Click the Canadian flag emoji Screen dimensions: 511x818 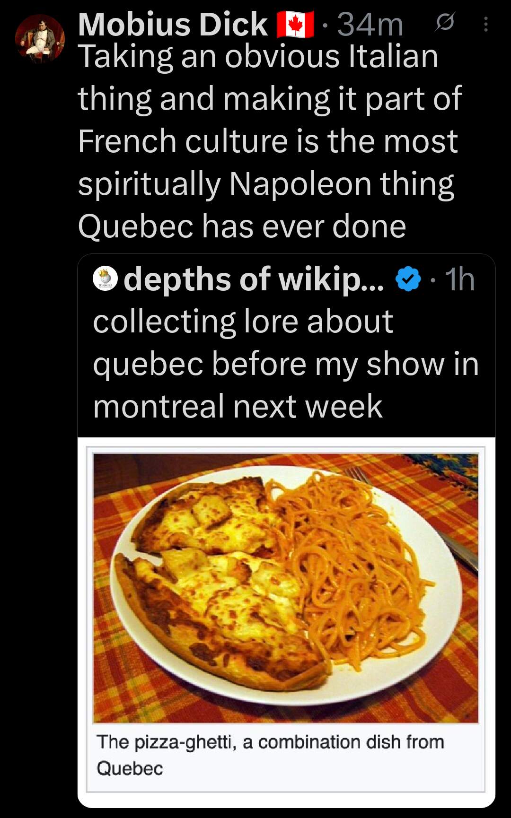point(295,25)
